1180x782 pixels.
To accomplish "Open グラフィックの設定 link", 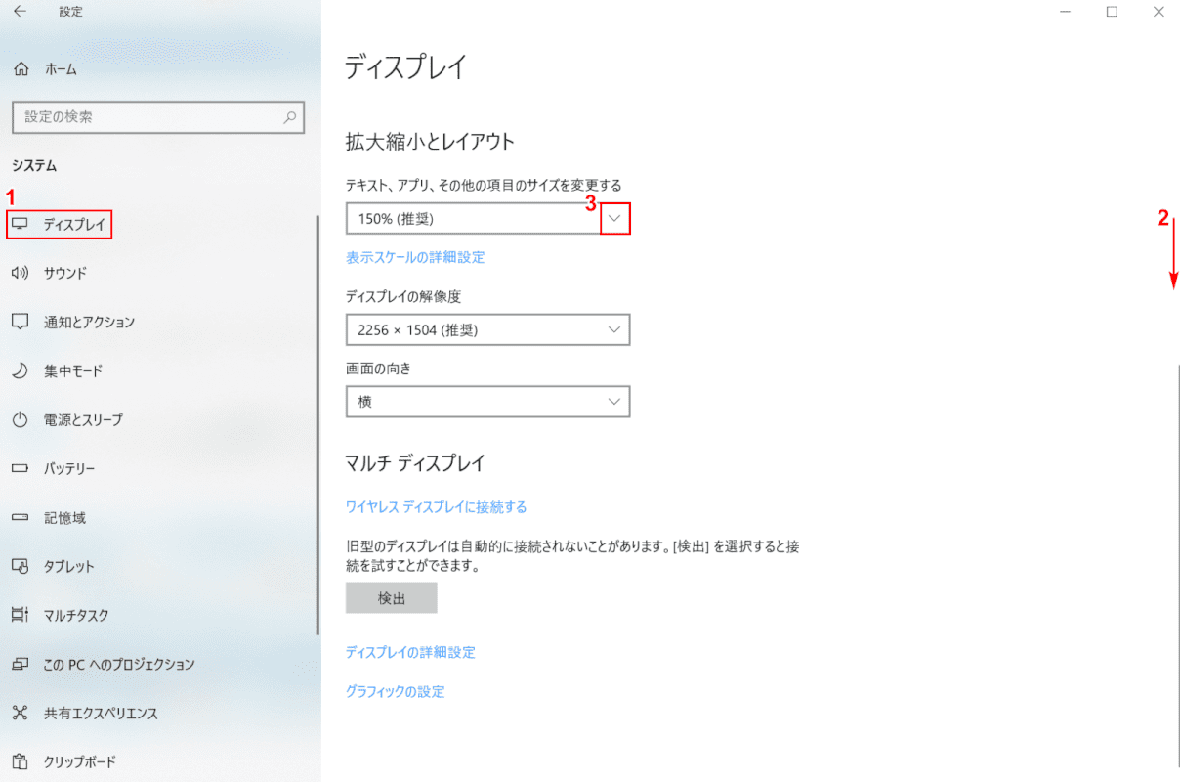I will pos(395,692).
